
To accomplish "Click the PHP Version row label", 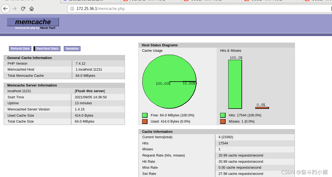I will 17,64.
